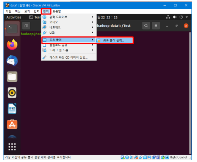197x162 pixels.
Task: Expand the 광학 드라이브 submenu arrow
Action: [x=92, y=17]
